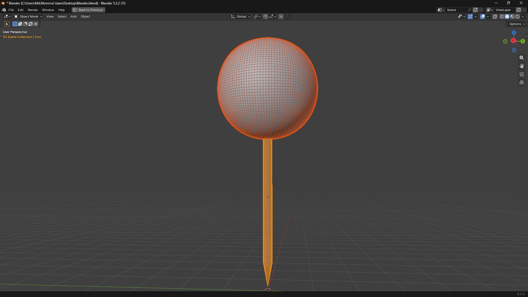This screenshot has height=297, width=528.
Task: Switch to Wireframe viewport shading
Action: [502, 16]
